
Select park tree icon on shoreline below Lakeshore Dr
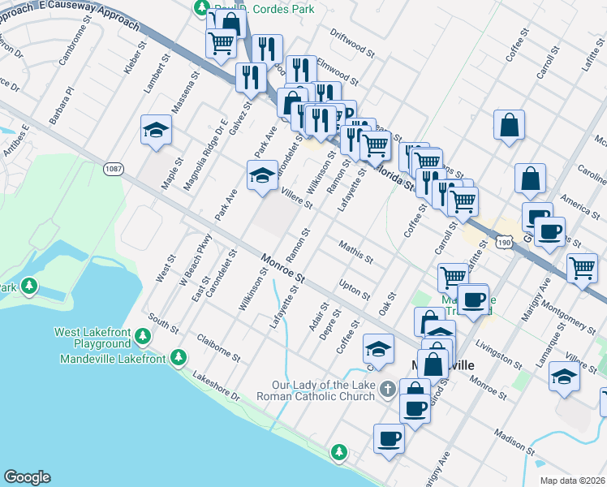[x=339, y=452]
